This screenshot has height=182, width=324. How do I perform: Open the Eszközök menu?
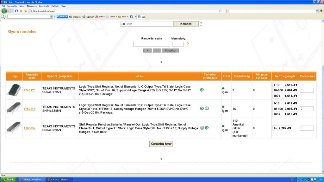(x=55, y=6)
